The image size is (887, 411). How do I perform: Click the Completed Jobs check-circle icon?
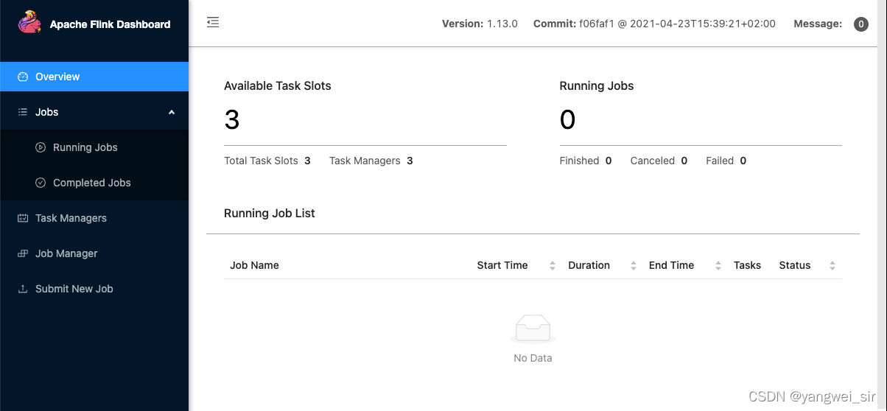pyautogui.click(x=41, y=183)
